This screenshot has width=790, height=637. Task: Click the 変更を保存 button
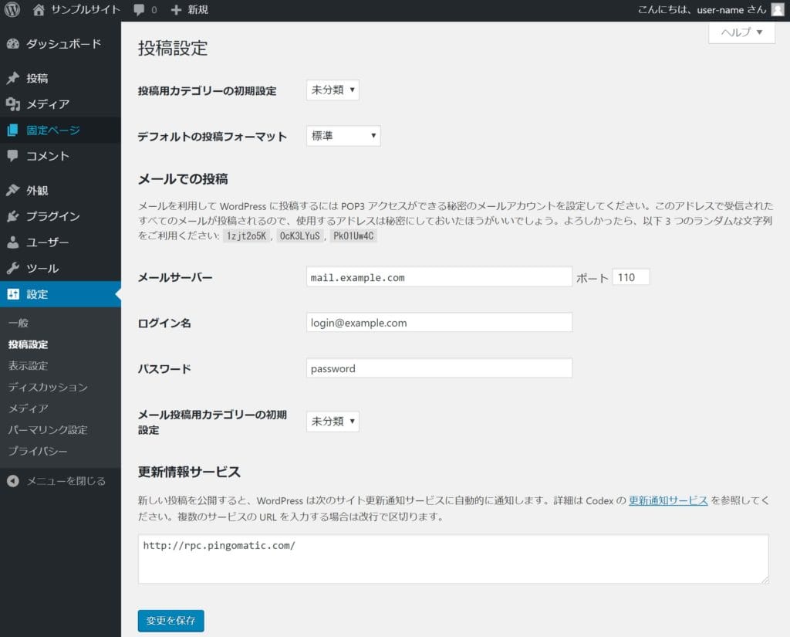coord(170,621)
